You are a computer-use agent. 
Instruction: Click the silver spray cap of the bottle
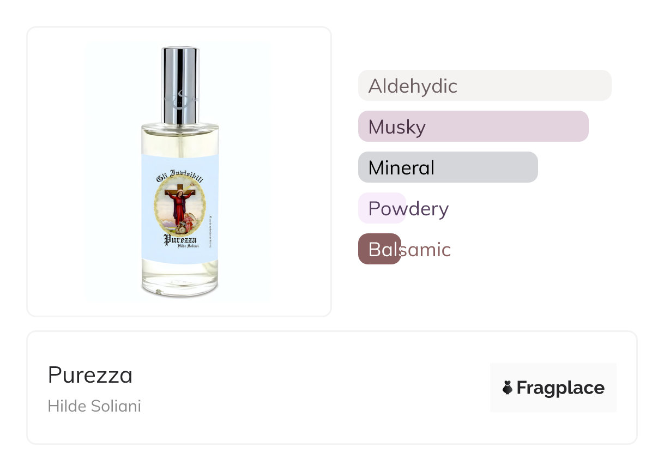180,84
